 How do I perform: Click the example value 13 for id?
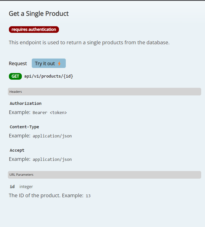tap(88, 196)
